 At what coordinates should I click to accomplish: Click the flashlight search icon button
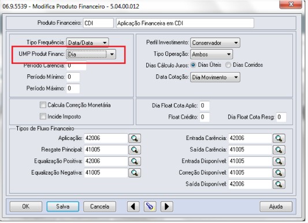pyautogui.click(x=150, y=206)
